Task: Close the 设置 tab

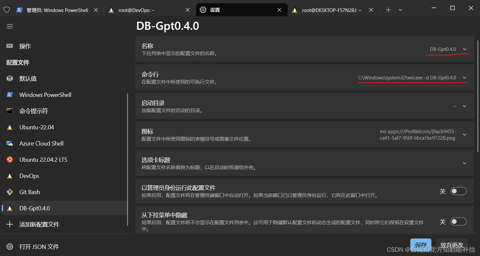Action: click(x=279, y=10)
